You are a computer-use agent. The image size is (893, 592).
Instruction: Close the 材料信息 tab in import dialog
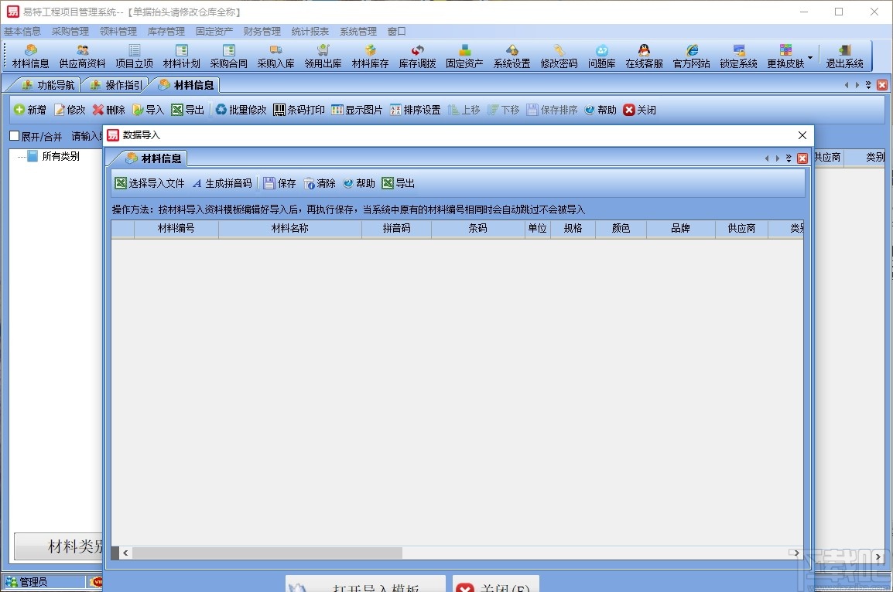(802, 158)
